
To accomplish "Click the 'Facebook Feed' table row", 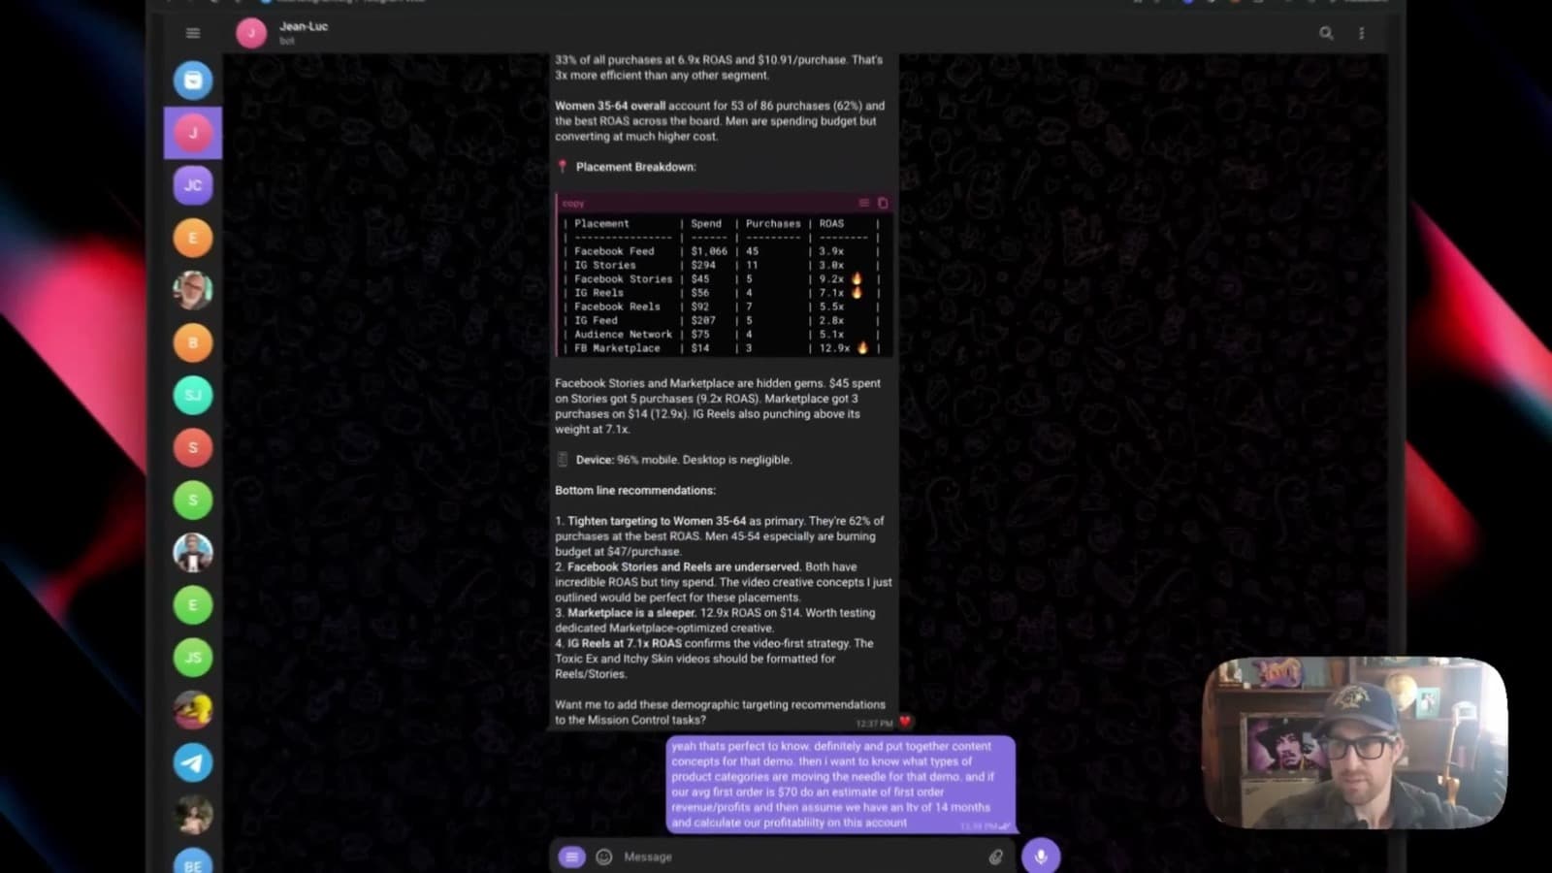I will pos(722,251).
